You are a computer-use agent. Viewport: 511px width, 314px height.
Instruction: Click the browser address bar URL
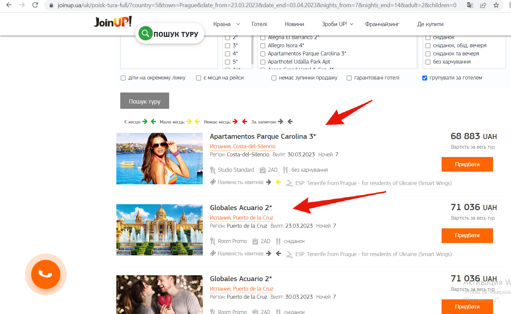pos(257,5)
